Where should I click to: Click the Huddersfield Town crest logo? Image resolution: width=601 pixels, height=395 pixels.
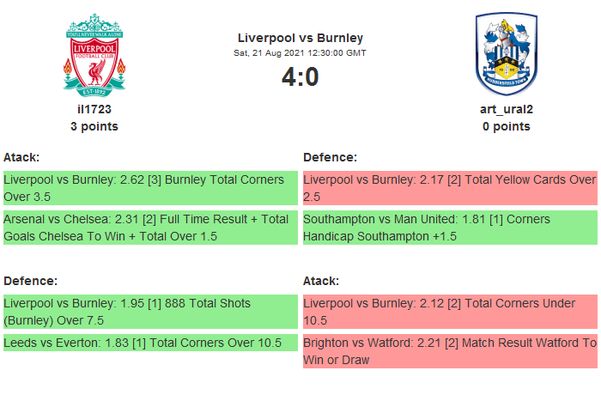506,54
